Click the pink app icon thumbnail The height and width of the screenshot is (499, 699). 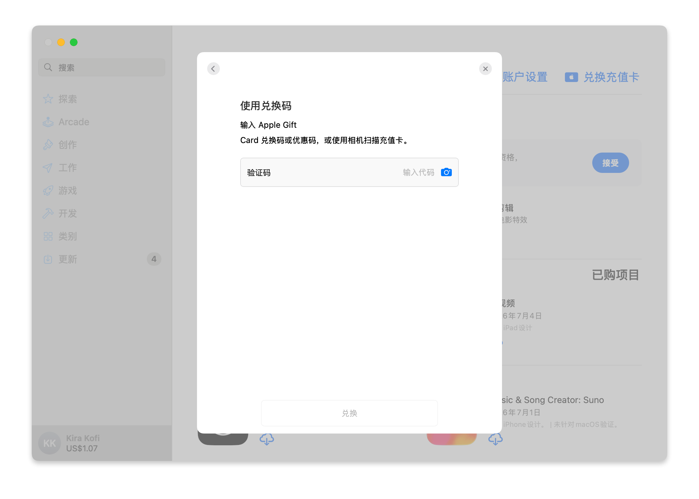[451, 439]
